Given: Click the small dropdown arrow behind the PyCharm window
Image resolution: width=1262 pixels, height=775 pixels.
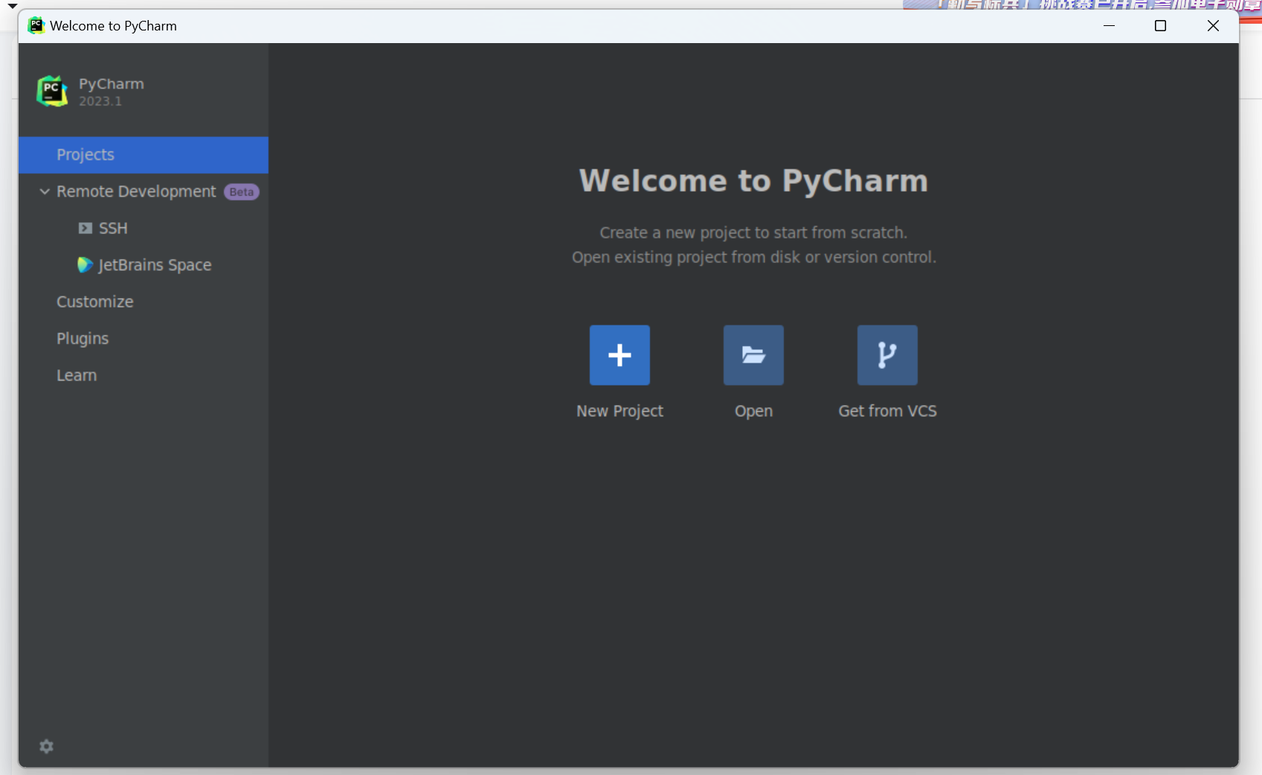Looking at the screenshot, I should (x=13, y=6).
